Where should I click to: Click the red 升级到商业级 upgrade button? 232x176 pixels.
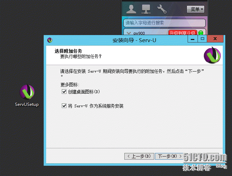pyautogui.click(x=183, y=33)
